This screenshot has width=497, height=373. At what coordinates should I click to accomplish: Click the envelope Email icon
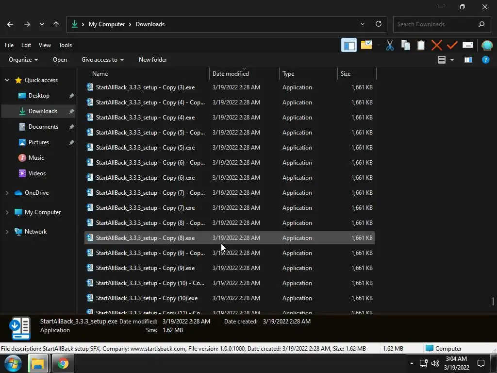[x=468, y=45]
